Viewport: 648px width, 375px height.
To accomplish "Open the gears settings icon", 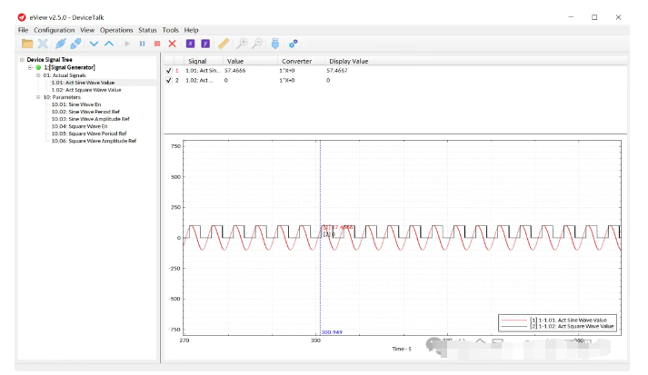I will click(293, 44).
